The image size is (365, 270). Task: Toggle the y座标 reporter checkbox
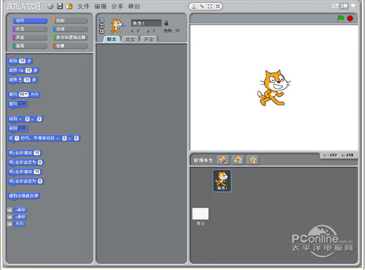9,217
